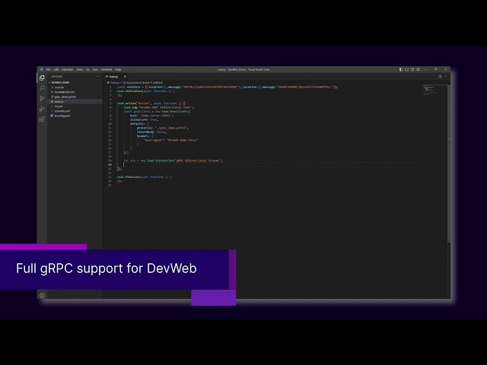Open the customize layout icon

418,69
